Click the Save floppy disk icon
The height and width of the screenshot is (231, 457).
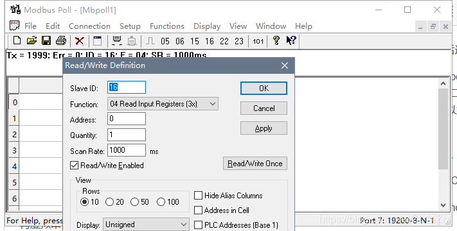(46, 40)
